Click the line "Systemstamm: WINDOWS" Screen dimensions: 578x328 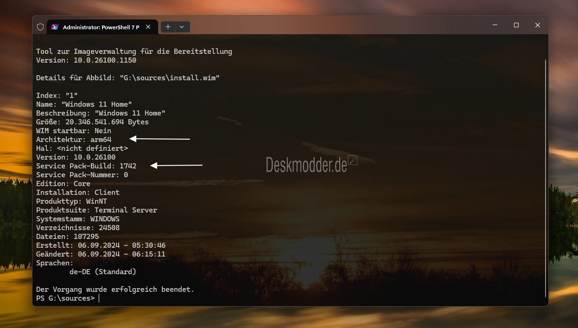78,219
